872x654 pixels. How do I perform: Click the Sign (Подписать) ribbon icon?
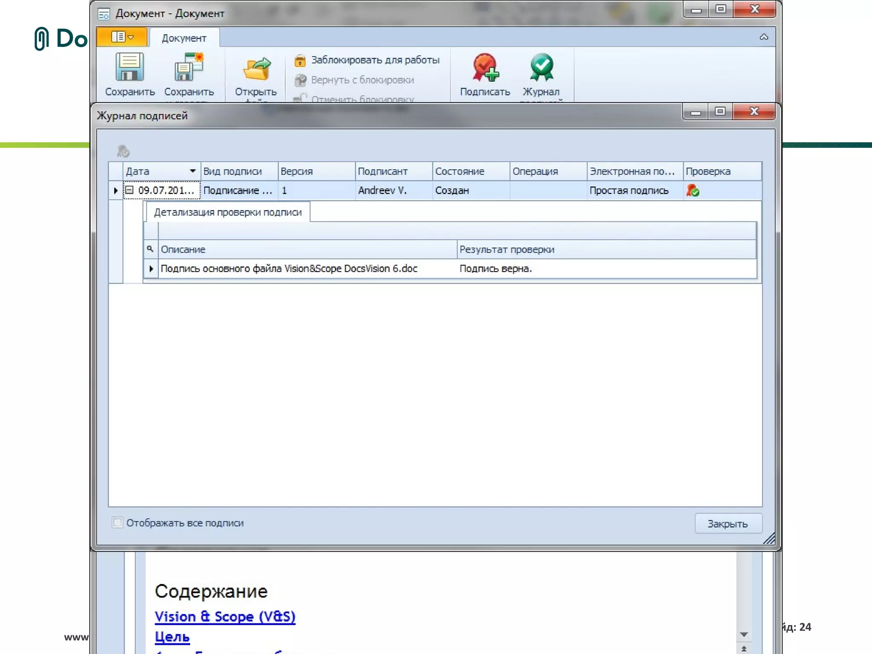click(485, 67)
